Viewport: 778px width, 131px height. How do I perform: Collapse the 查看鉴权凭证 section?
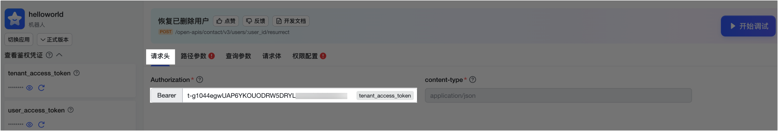click(x=59, y=55)
